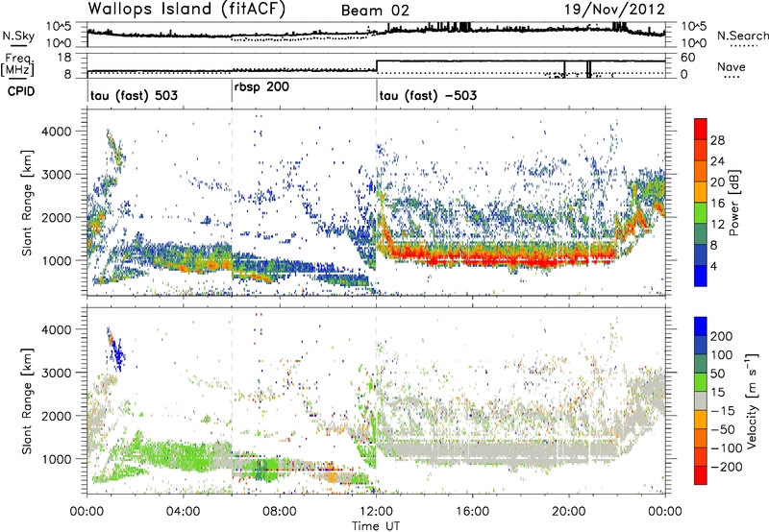
Task: Click the 'Nave' legend label
Action: click(732, 67)
